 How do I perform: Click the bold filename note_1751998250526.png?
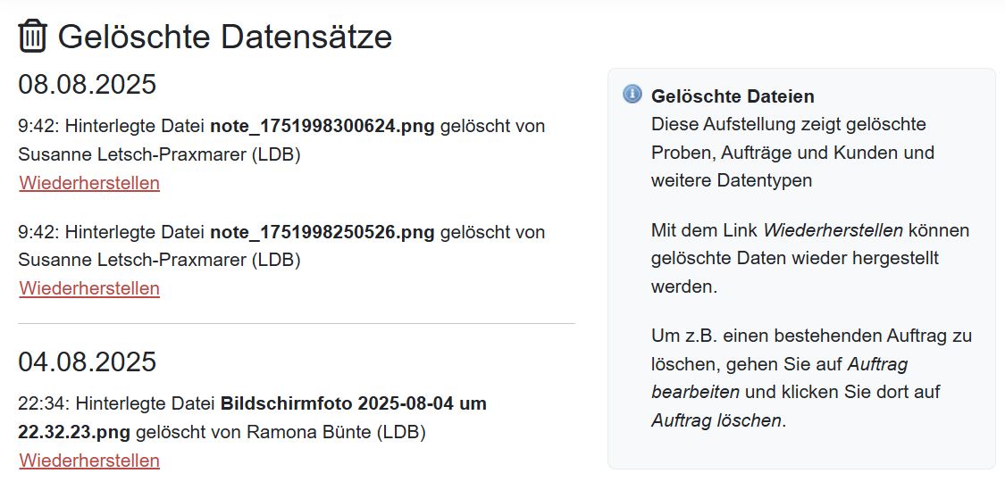pyautogui.click(x=322, y=232)
